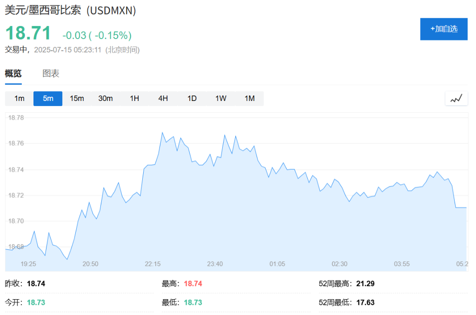Show the 1D daily chart
This screenshot has height=315, width=476.
coord(192,99)
